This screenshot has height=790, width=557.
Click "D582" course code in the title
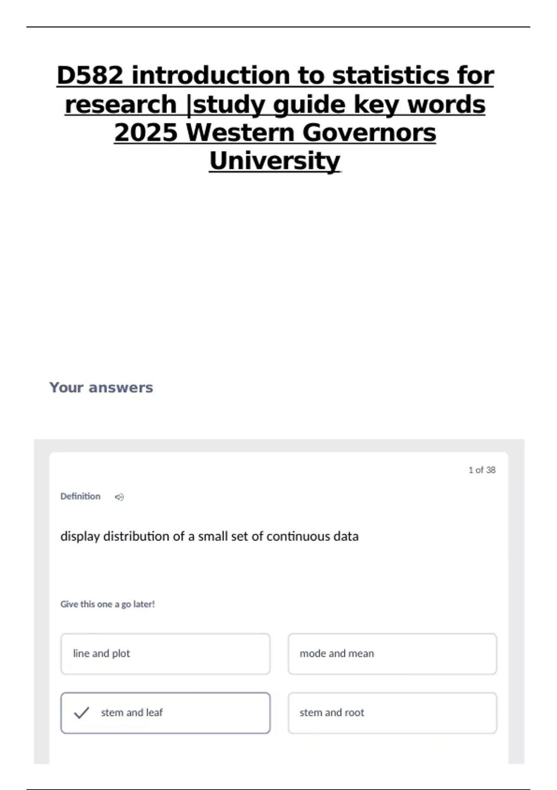(90, 76)
